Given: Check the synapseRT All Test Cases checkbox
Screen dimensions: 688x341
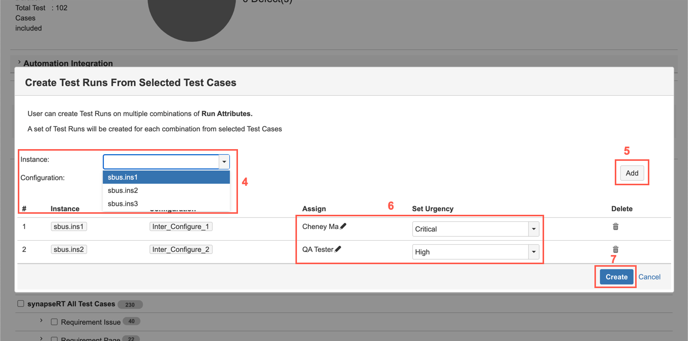Looking at the screenshot, I should click(x=21, y=304).
